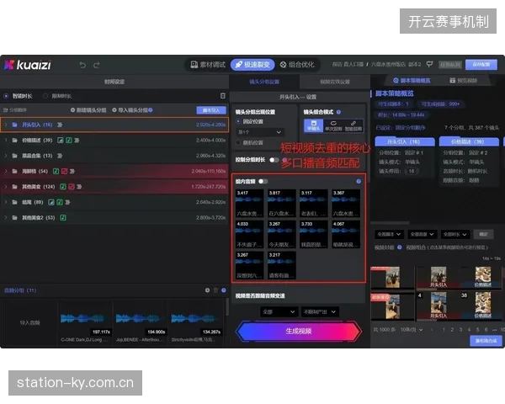
Task: Open the 镜头分组设置 tab
Action: point(264,82)
